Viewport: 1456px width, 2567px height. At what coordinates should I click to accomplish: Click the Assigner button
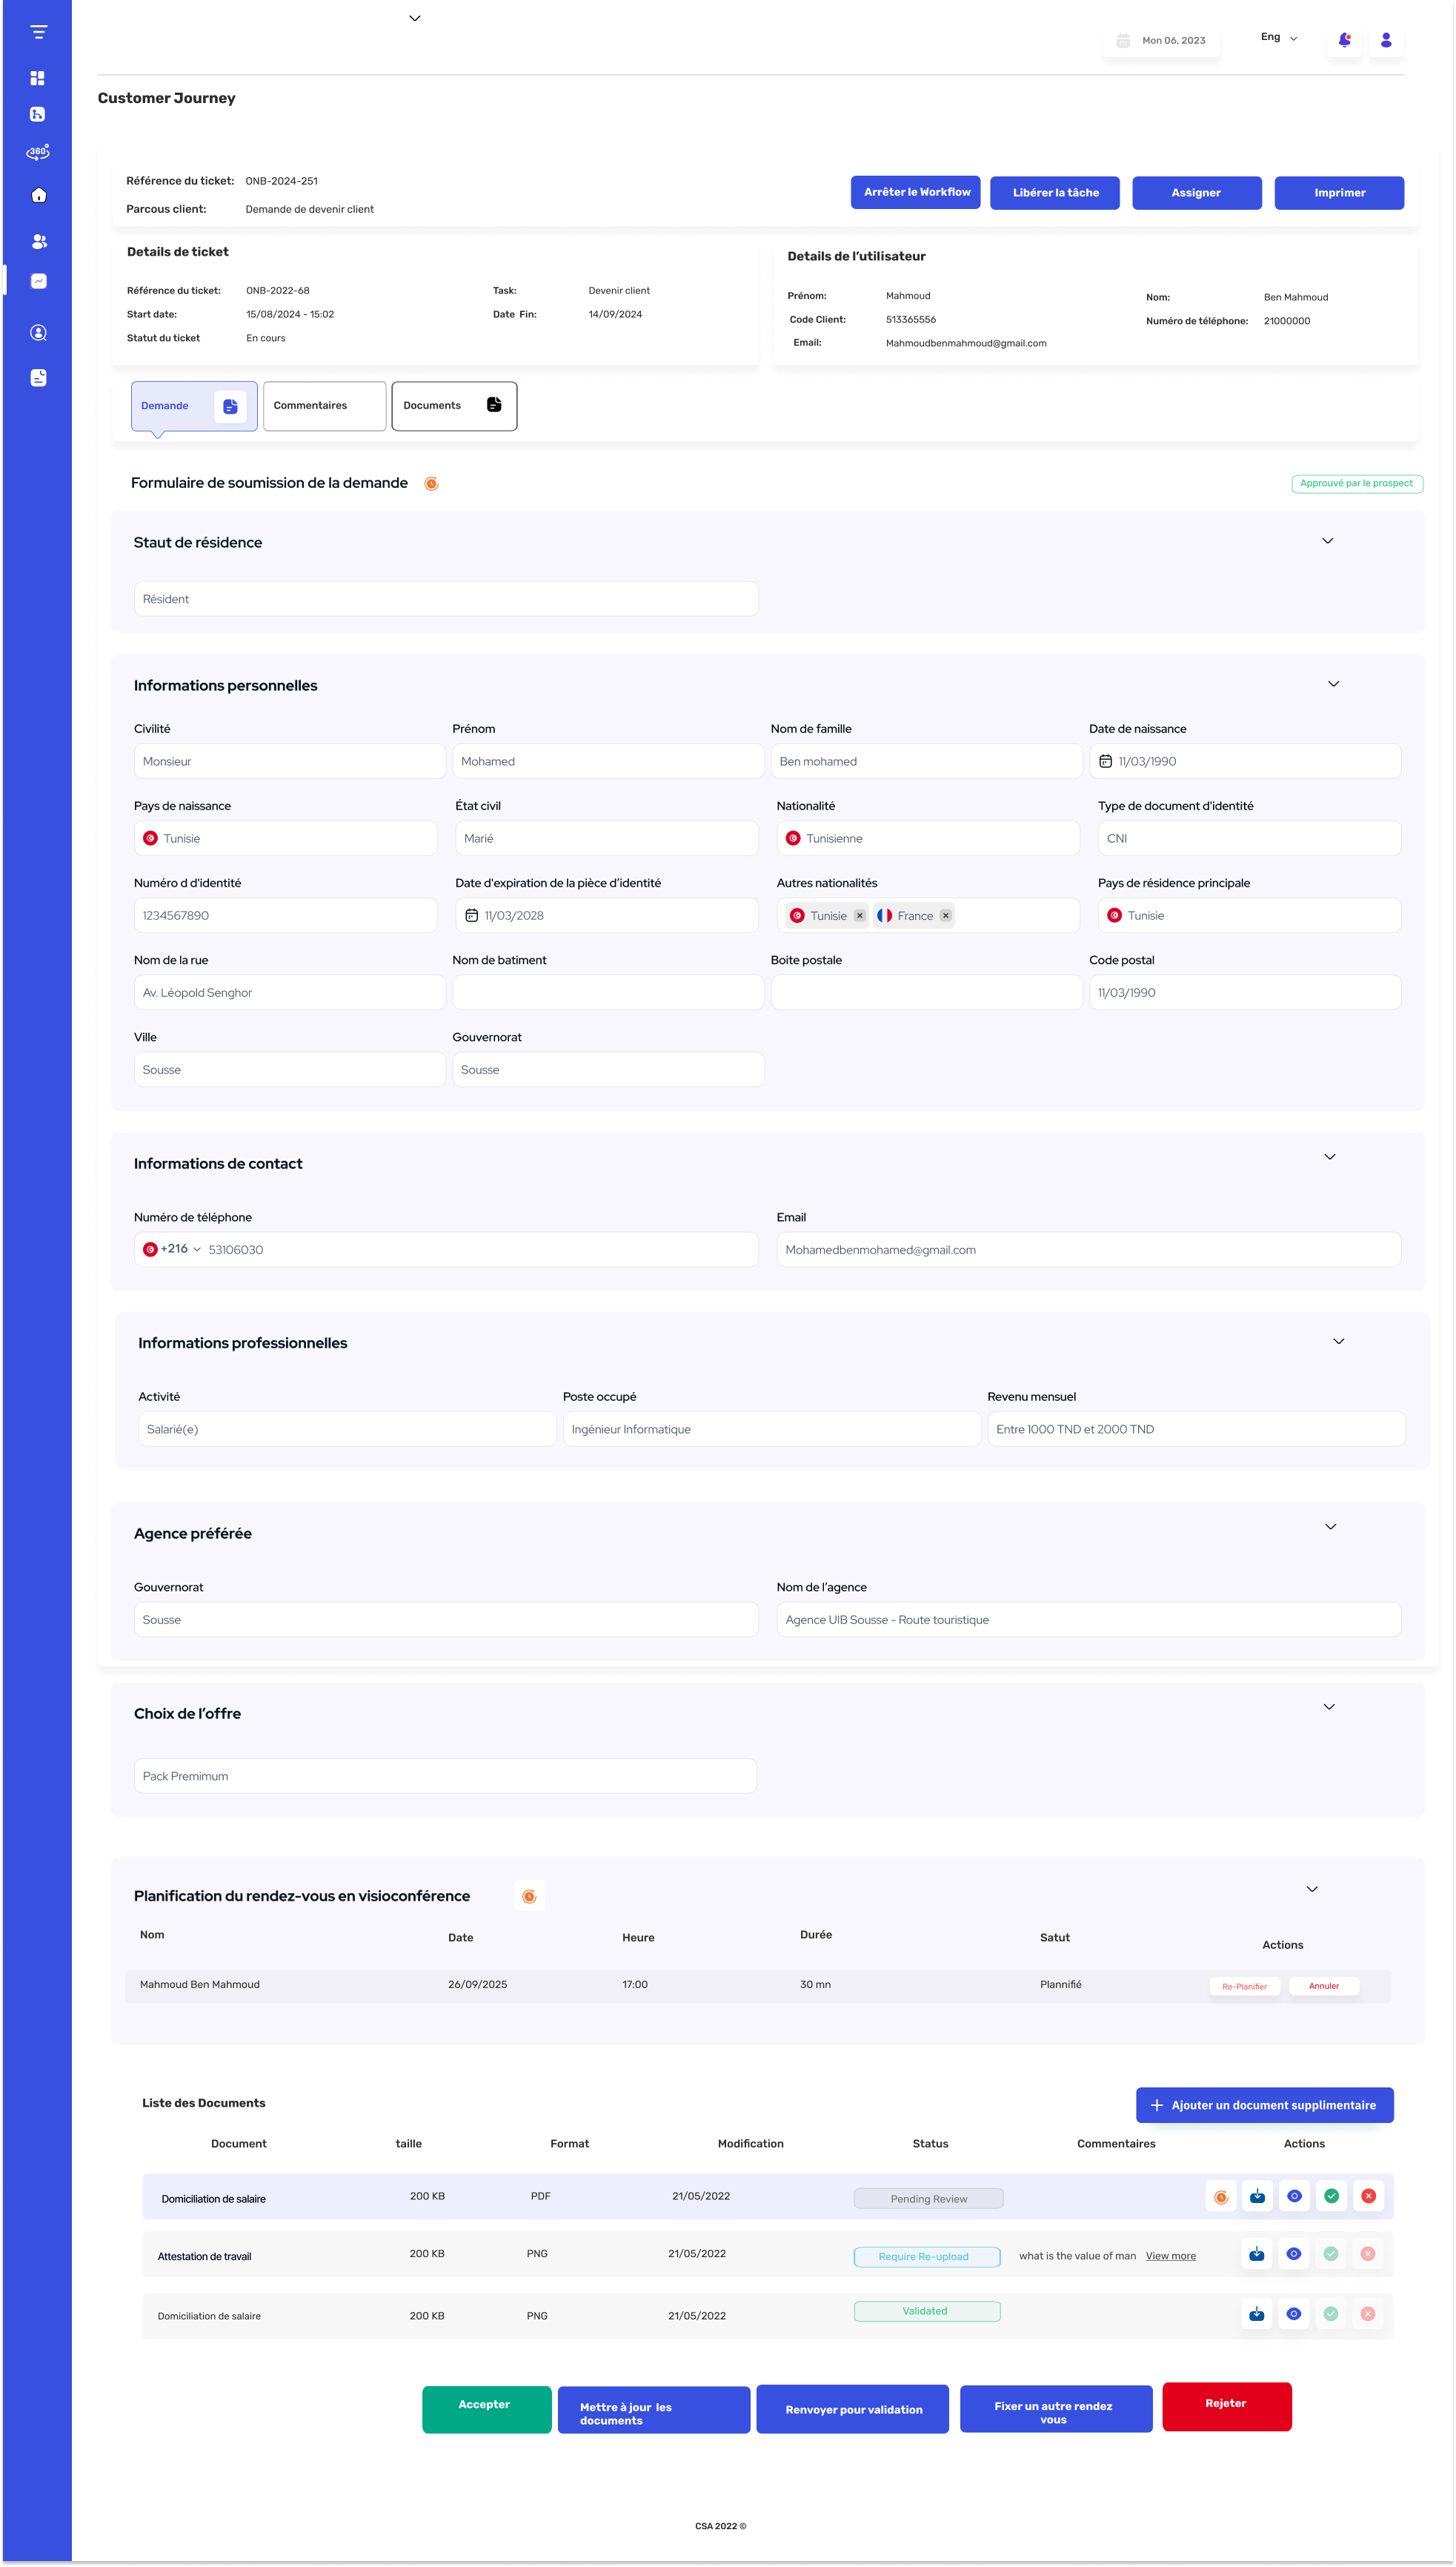[1196, 193]
